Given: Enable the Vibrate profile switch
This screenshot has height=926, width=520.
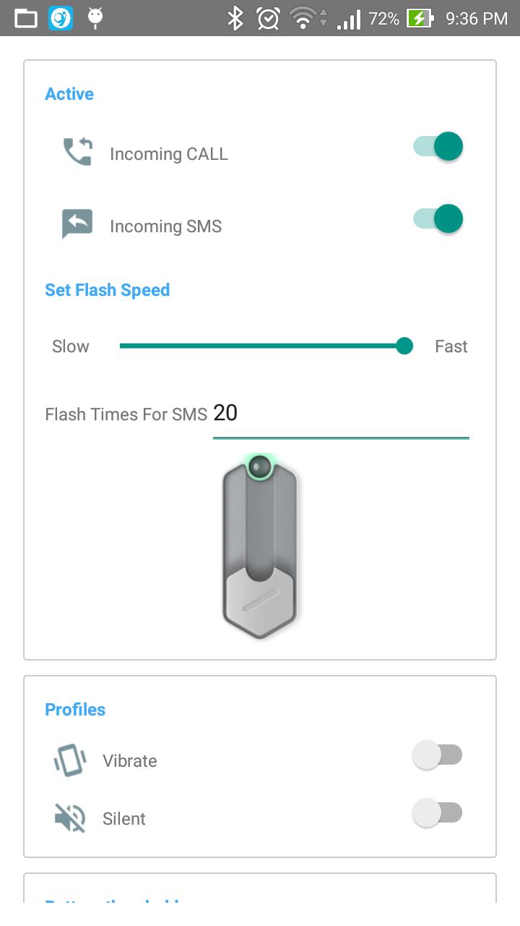Looking at the screenshot, I should (x=437, y=755).
